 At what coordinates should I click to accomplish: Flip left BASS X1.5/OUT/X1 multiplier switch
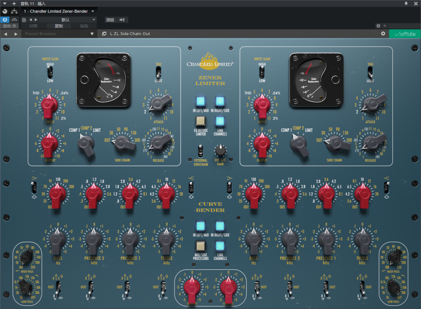pyautogui.click(x=58, y=287)
